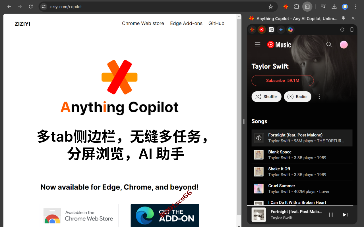The width and height of the screenshot is (364, 227).
Task: Open the artist more options three-dot menu
Action: [x=319, y=97]
